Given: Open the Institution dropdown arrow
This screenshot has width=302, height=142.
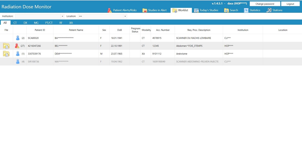Looking at the screenshot, I should (x=62, y=16).
